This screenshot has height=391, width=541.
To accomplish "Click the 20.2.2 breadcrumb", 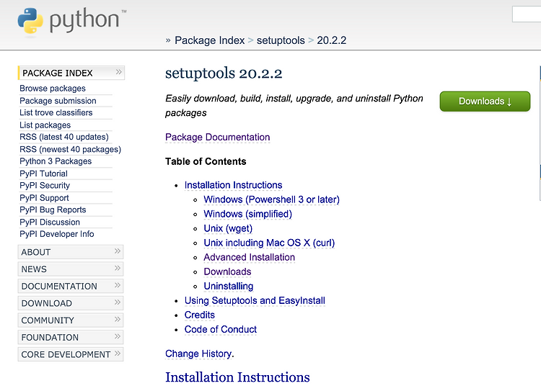I will point(331,40).
